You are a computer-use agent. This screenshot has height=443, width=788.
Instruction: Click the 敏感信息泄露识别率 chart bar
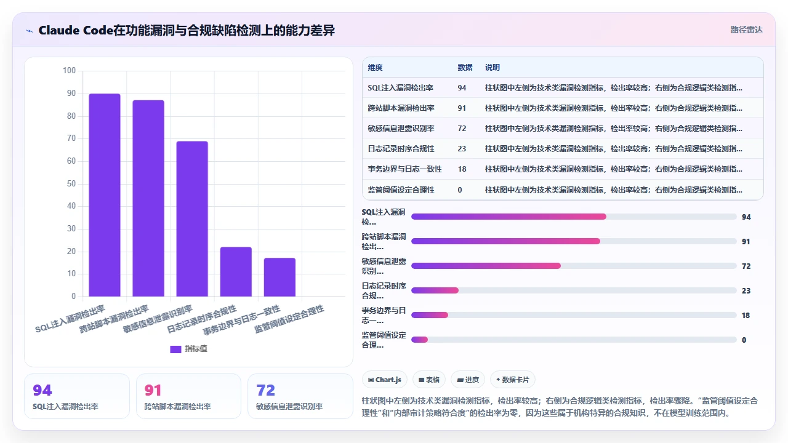click(192, 219)
